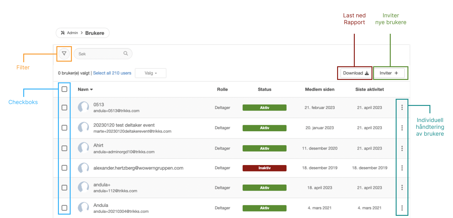
Task: Click the Download report button
Action: coord(356,73)
